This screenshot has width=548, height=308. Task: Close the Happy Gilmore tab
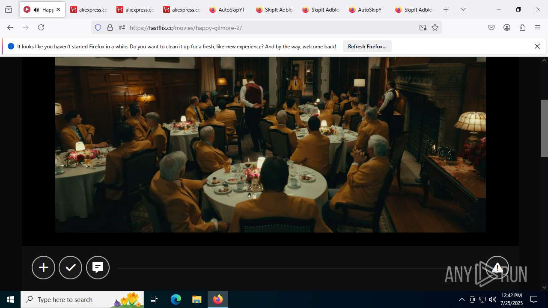coord(58,9)
